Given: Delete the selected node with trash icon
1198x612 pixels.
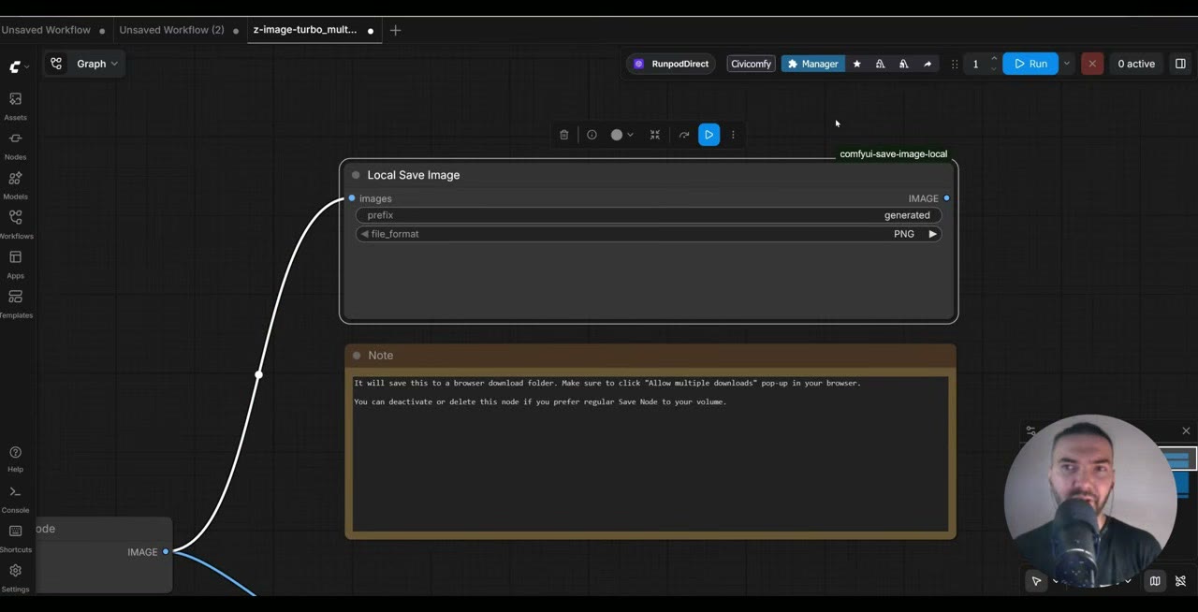Looking at the screenshot, I should 563,135.
